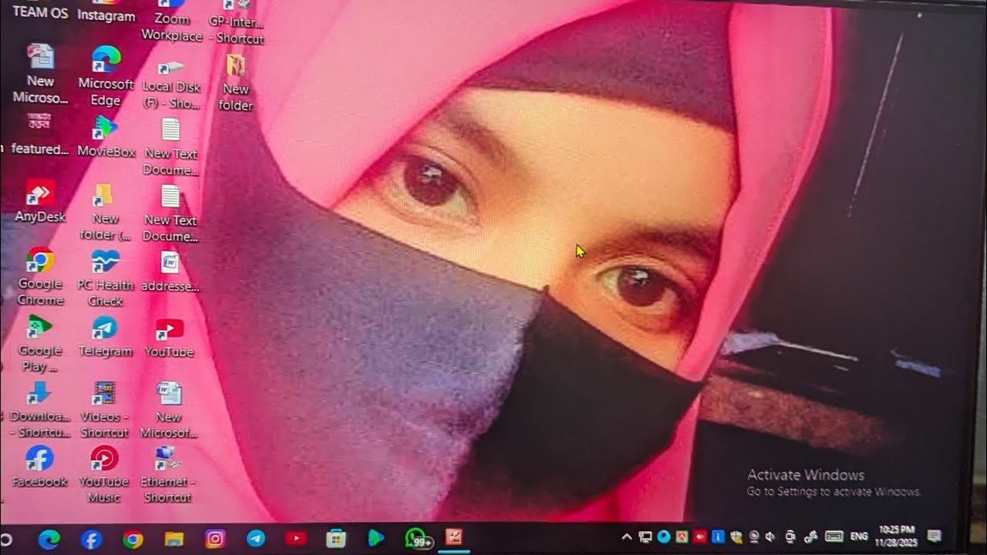Launch File Explorer from the taskbar
The width and height of the screenshot is (987, 555).
tap(174, 539)
